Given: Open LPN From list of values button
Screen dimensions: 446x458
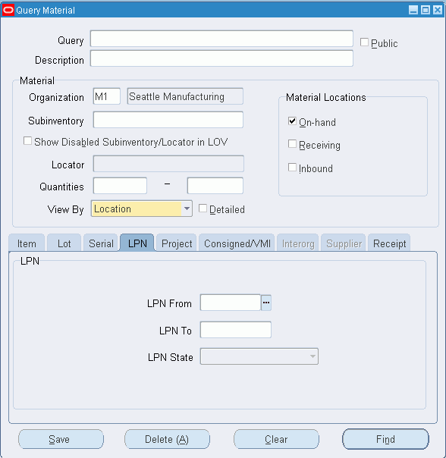Looking at the screenshot, I should click(266, 303).
